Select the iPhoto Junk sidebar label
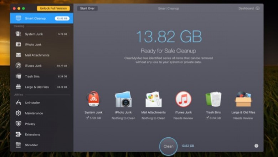This screenshot has height=157, width=278. pyautogui.click(x=33, y=45)
